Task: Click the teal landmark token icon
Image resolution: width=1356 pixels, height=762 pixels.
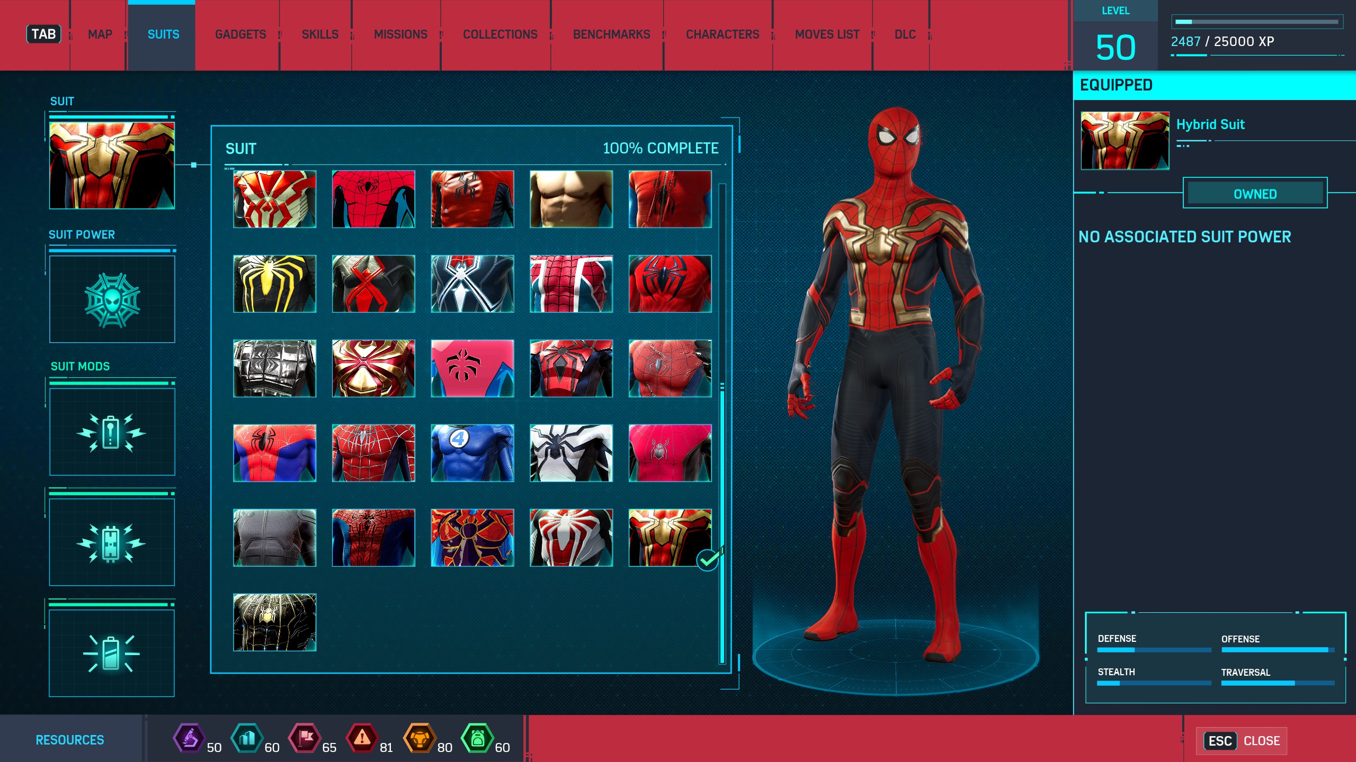Action: 247,738
